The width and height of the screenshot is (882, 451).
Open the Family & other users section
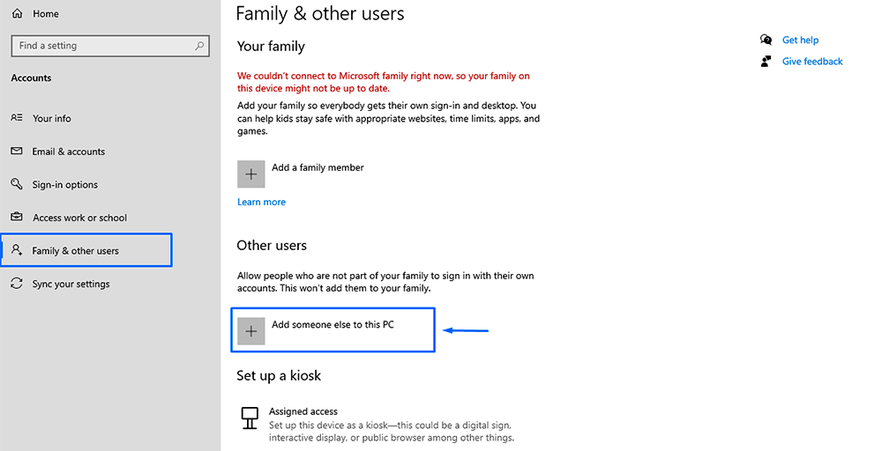coord(75,251)
